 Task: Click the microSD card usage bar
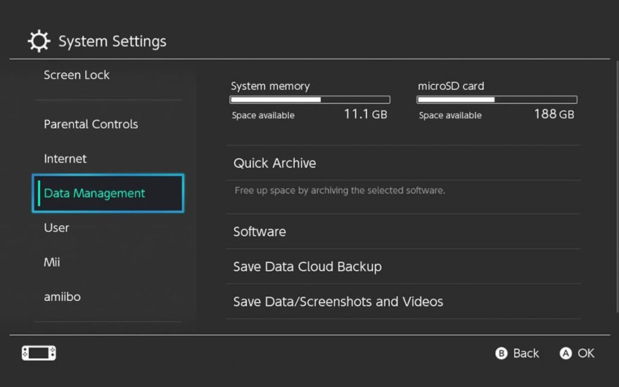tap(497, 100)
